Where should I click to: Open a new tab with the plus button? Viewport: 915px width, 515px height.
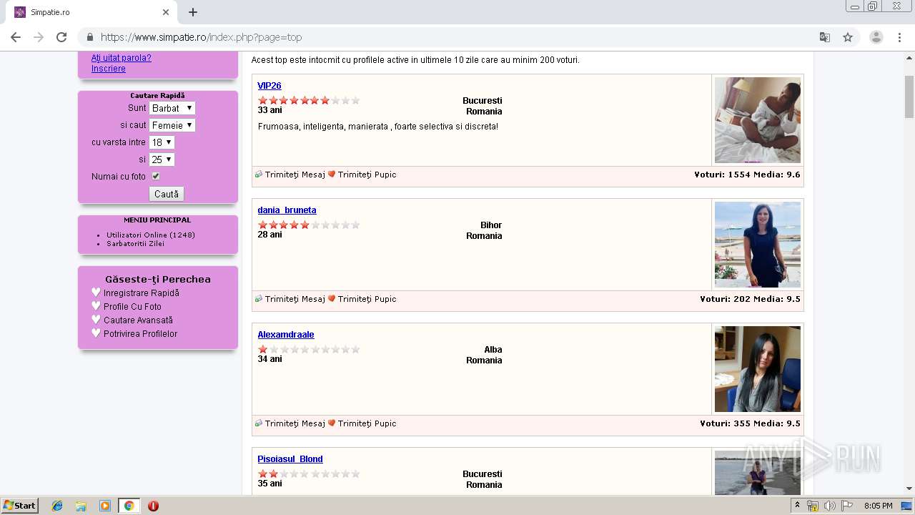(x=193, y=12)
